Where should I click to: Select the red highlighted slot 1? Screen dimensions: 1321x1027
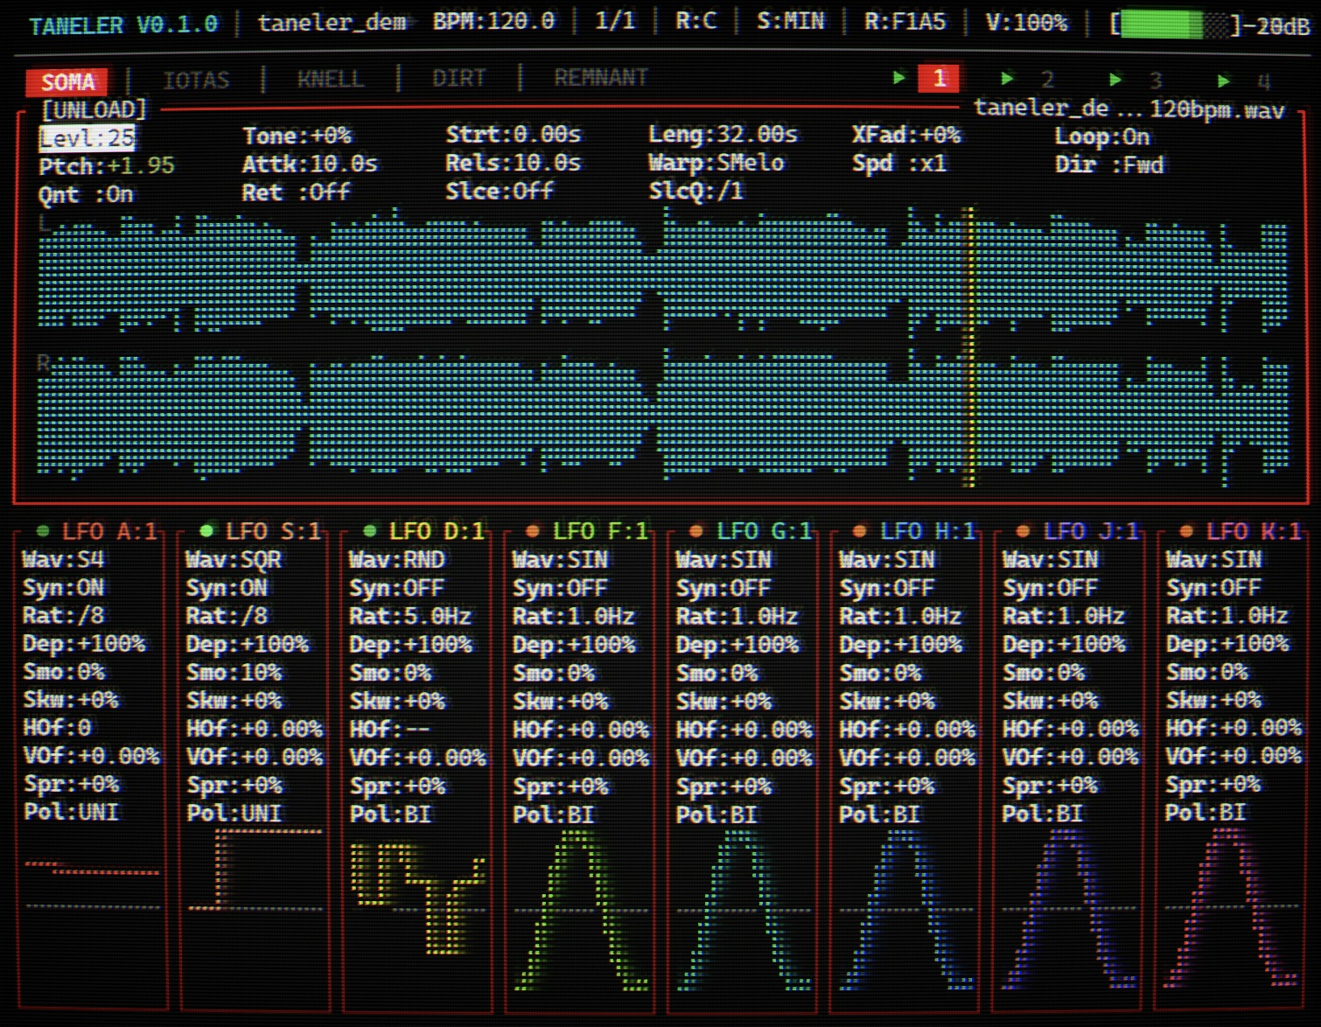[939, 79]
